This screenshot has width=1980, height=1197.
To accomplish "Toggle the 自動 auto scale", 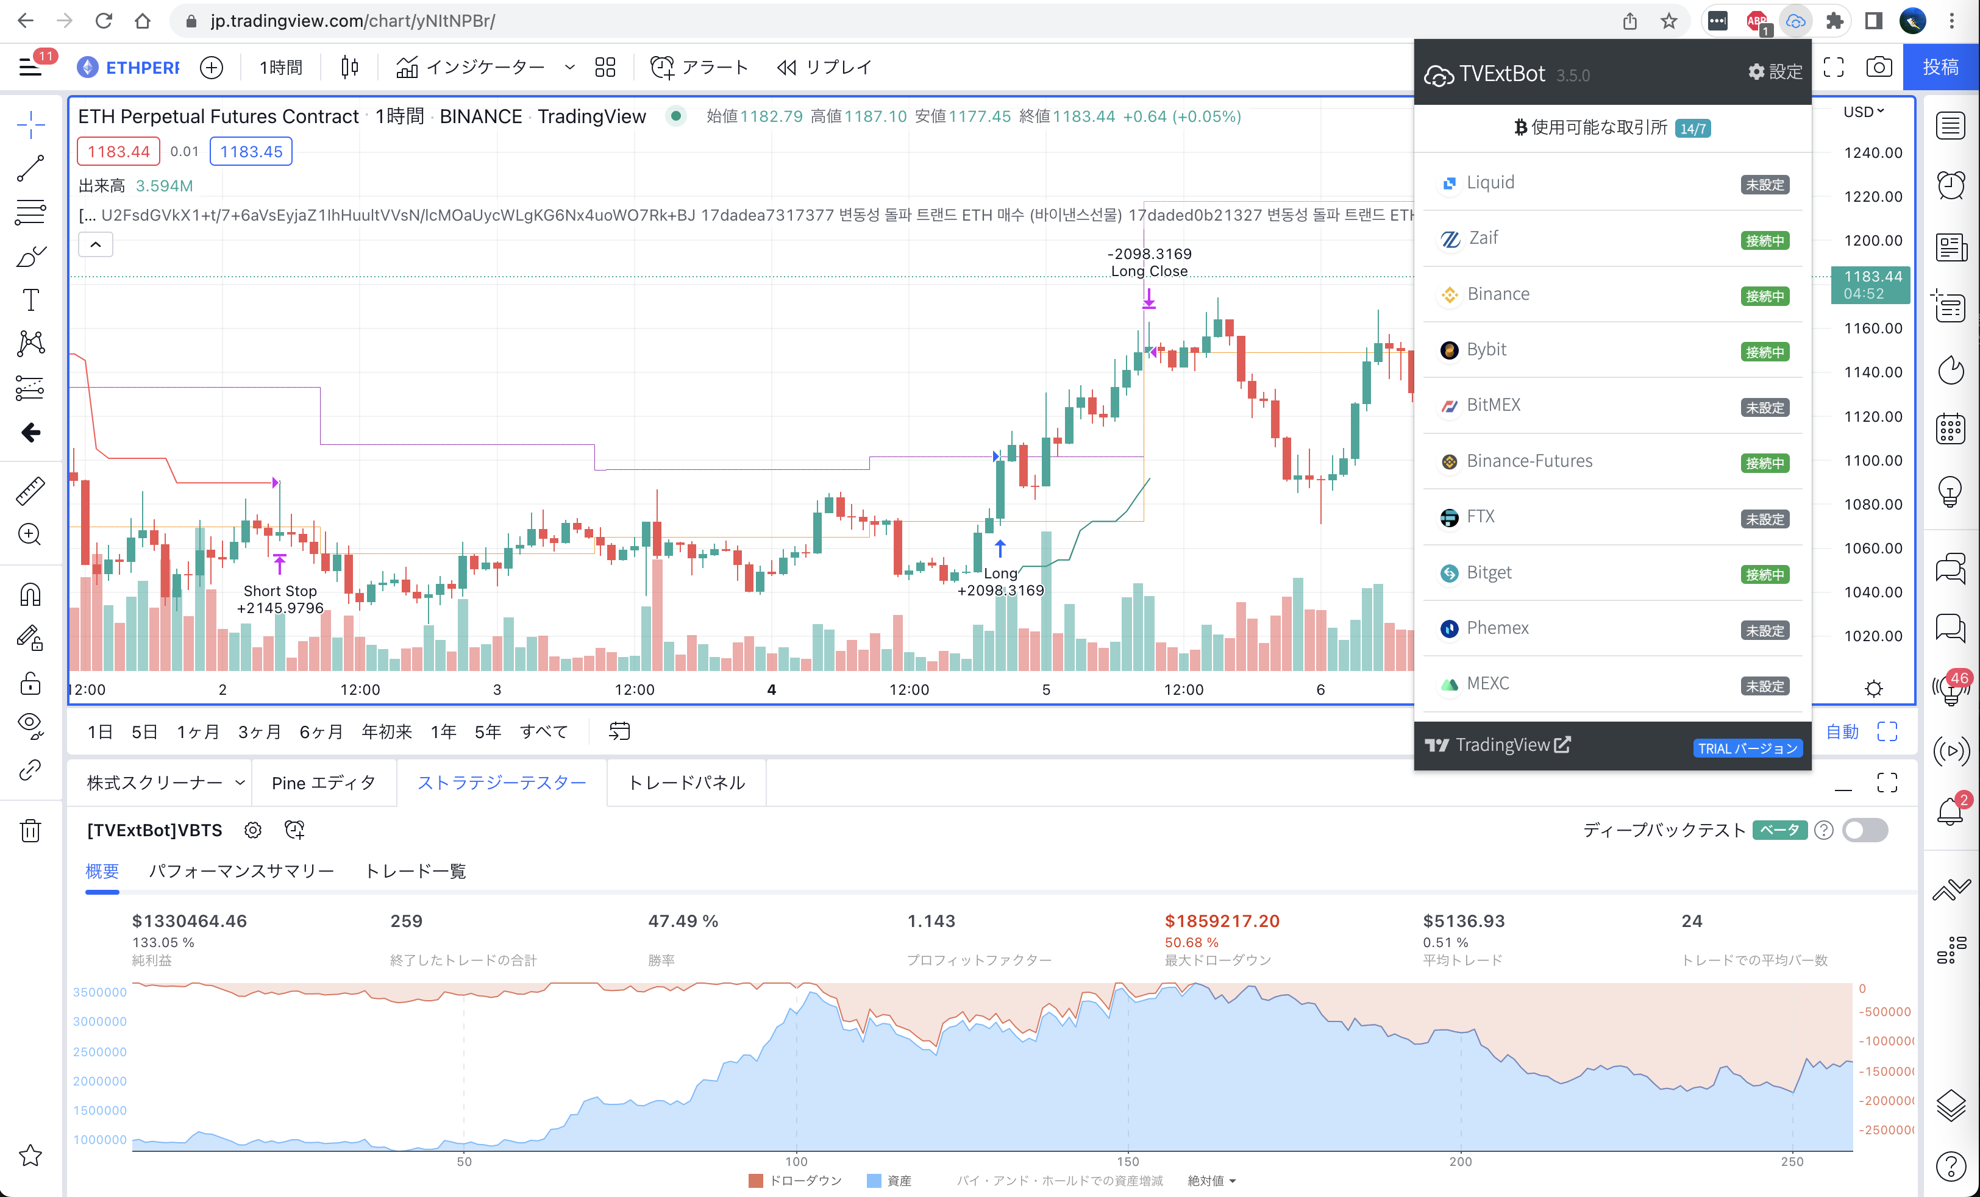I will (x=1842, y=732).
